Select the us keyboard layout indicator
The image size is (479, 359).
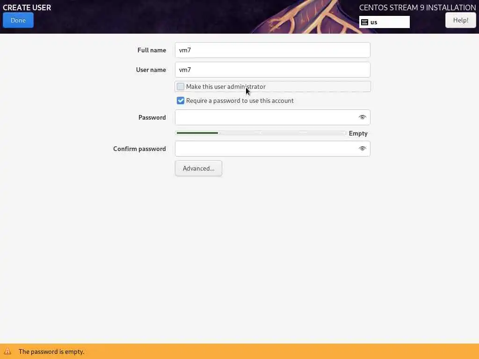pyautogui.click(x=385, y=22)
